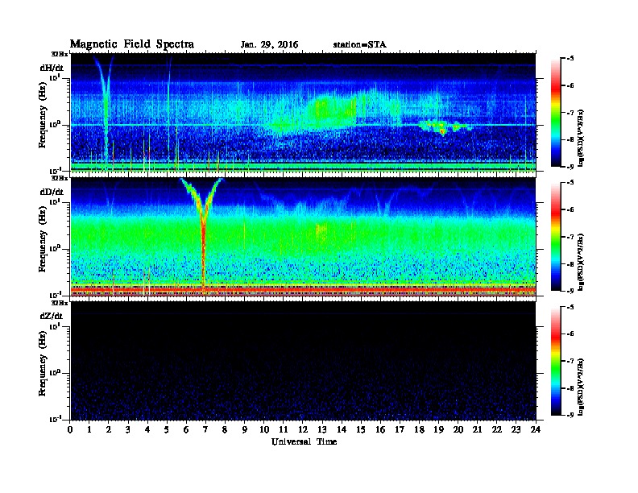Image resolution: width=638 pixels, height=493 pixels.
Task: Click hour "2" on the time axis
Action: tap(109, 429)
